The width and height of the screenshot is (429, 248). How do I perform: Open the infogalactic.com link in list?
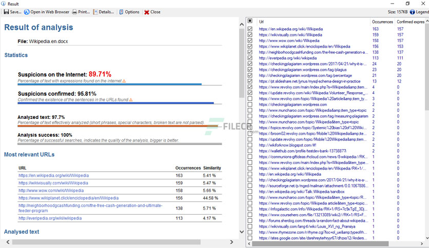click(x=313, y=209)
